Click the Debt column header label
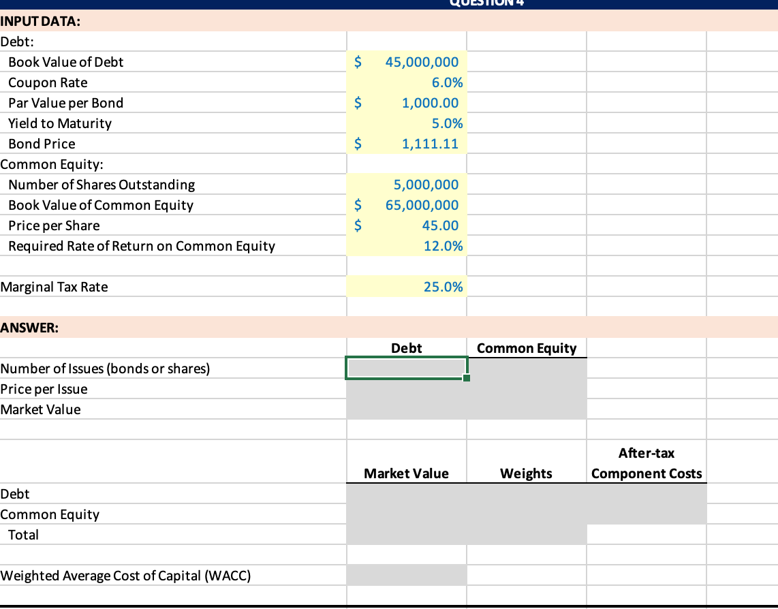Screen dimensions: 778x609 point(406,348)
